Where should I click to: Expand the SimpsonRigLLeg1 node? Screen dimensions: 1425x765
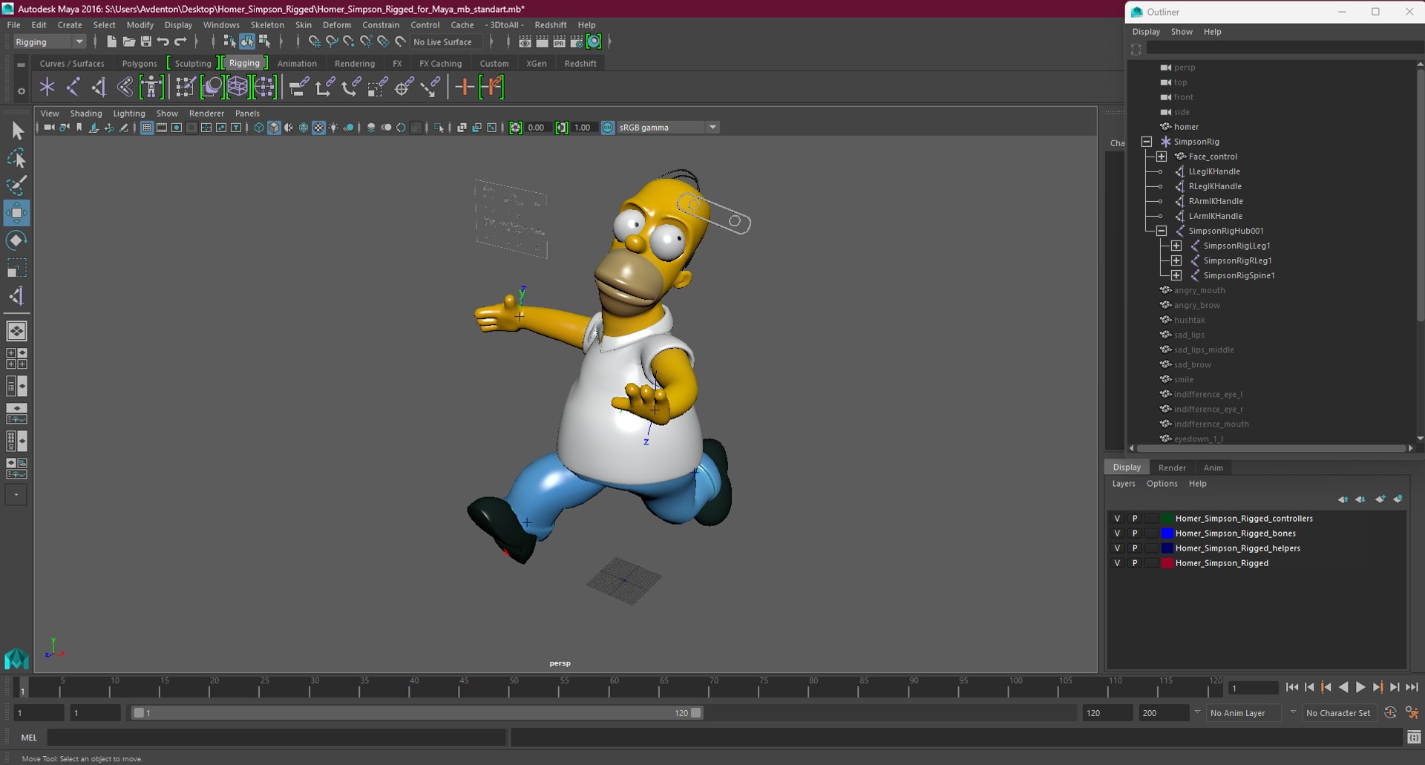tap(1176, 246)
